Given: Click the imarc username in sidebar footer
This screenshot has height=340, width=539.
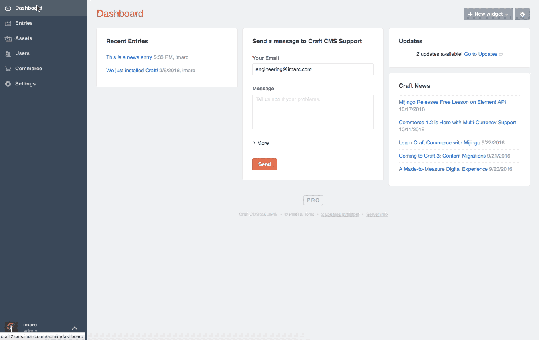Looking at the screenshot, I should pos(30,325).
